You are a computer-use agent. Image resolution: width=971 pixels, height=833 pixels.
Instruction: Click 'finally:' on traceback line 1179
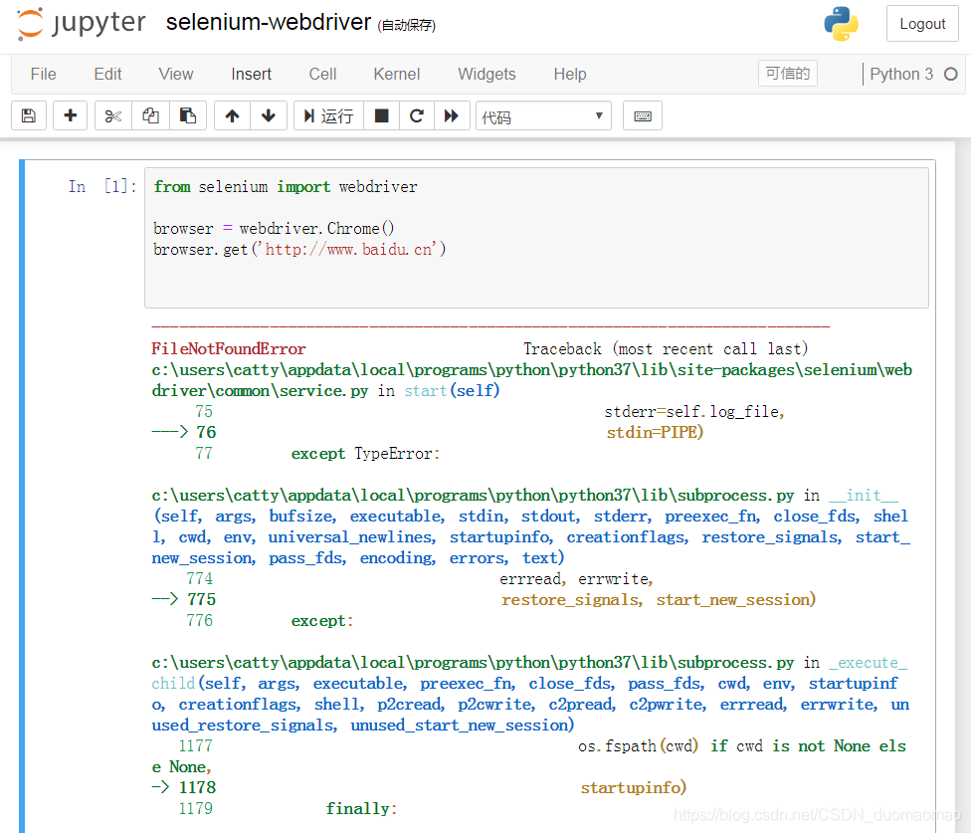[x=362, y=809]
